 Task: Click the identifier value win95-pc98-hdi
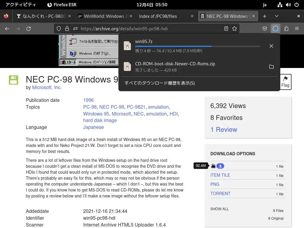pos(99,218)
